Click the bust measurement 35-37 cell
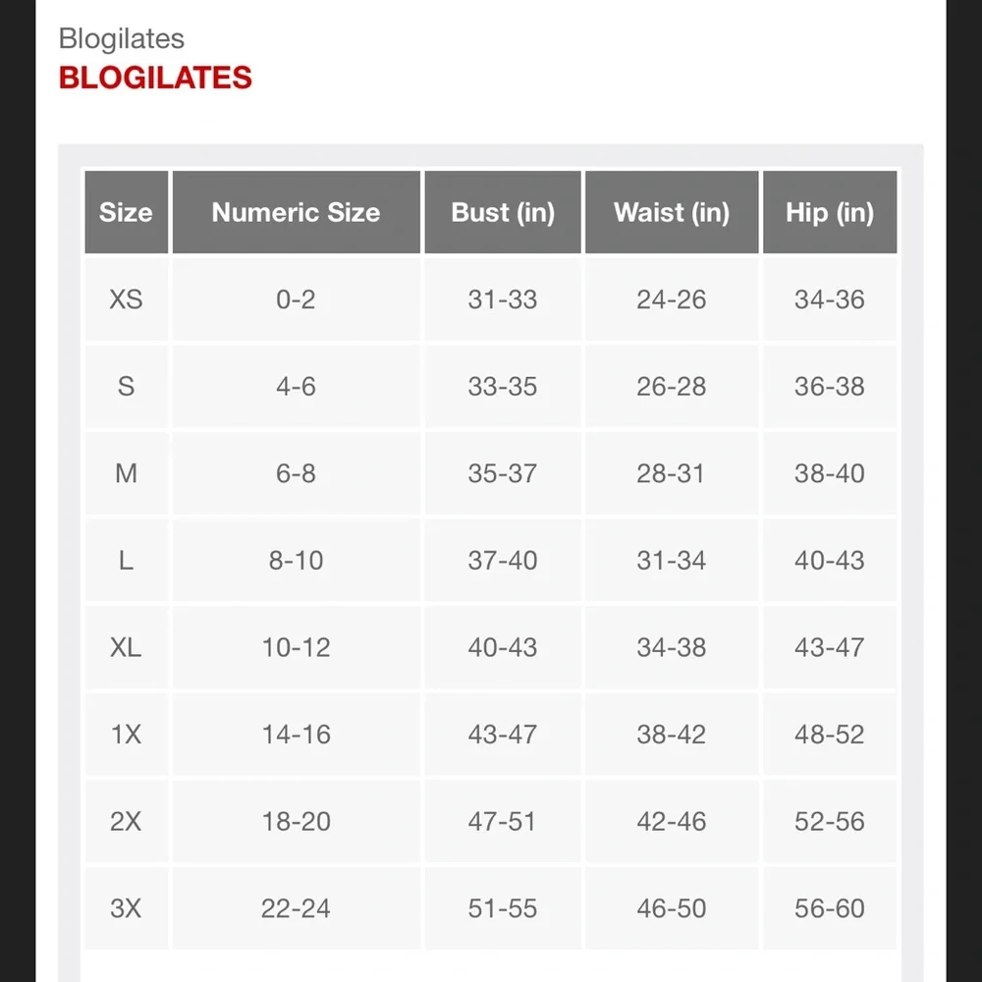 coord(503,473)
